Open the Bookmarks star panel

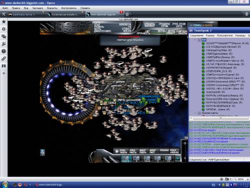[x=3, y=22]
